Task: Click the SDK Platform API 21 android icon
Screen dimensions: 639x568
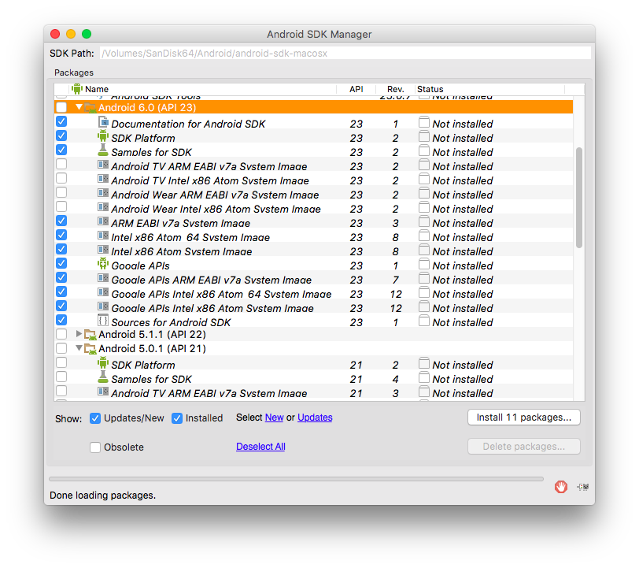Action: [103, 362]
